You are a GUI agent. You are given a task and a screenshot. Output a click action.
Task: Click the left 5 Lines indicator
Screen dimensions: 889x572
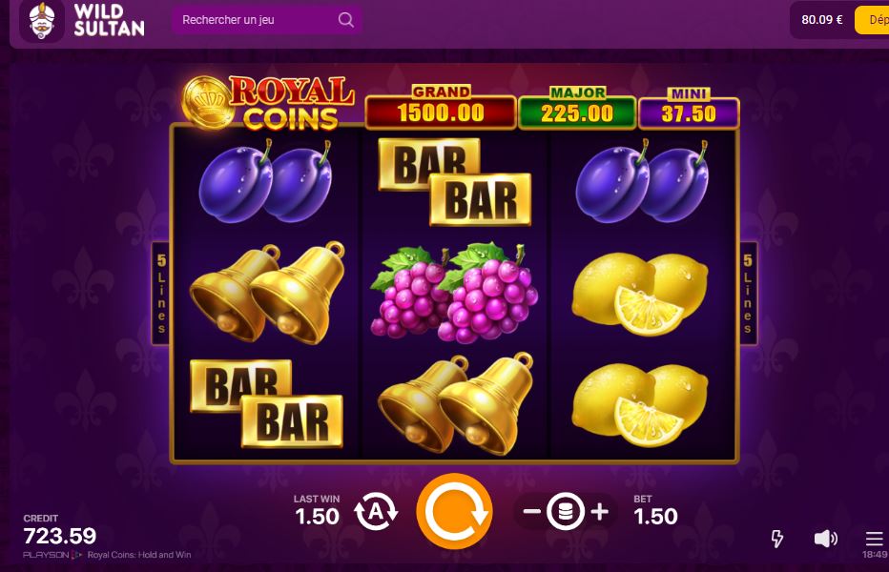[161, 293]
